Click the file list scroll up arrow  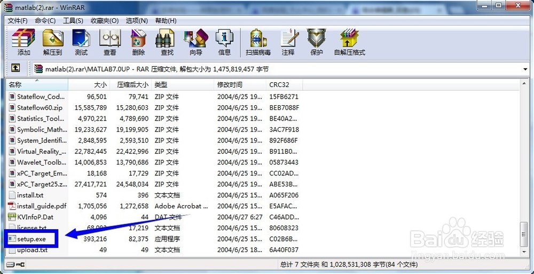(x=524, y=83)
